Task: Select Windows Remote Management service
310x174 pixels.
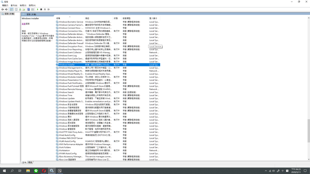Action: (x=108, y=89)
